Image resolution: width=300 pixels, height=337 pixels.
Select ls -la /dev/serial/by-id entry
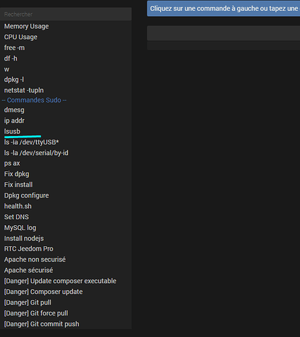pyautogui.click(x=36, y=153)
